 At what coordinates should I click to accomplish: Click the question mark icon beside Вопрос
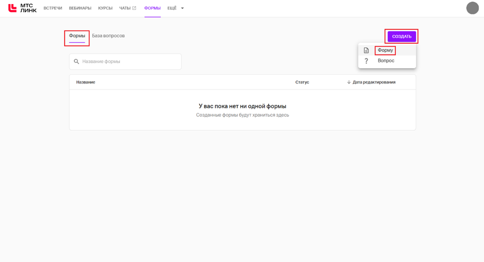tap(366, 61)
